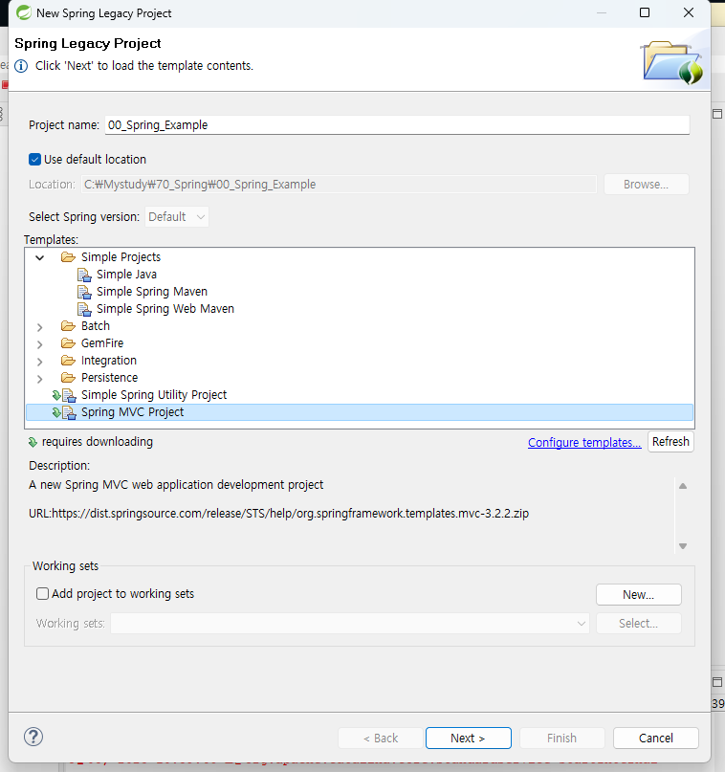
Task: Click the info icon beside the Next hint
Action: click(21, 66)
